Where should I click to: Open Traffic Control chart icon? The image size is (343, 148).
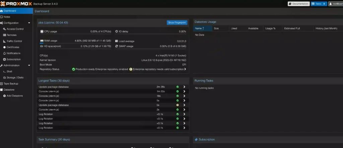tap(4, 41)
